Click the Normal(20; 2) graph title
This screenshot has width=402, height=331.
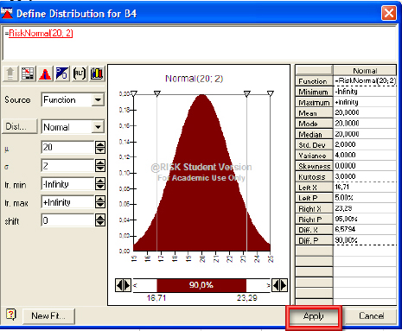tap(195, 79)
